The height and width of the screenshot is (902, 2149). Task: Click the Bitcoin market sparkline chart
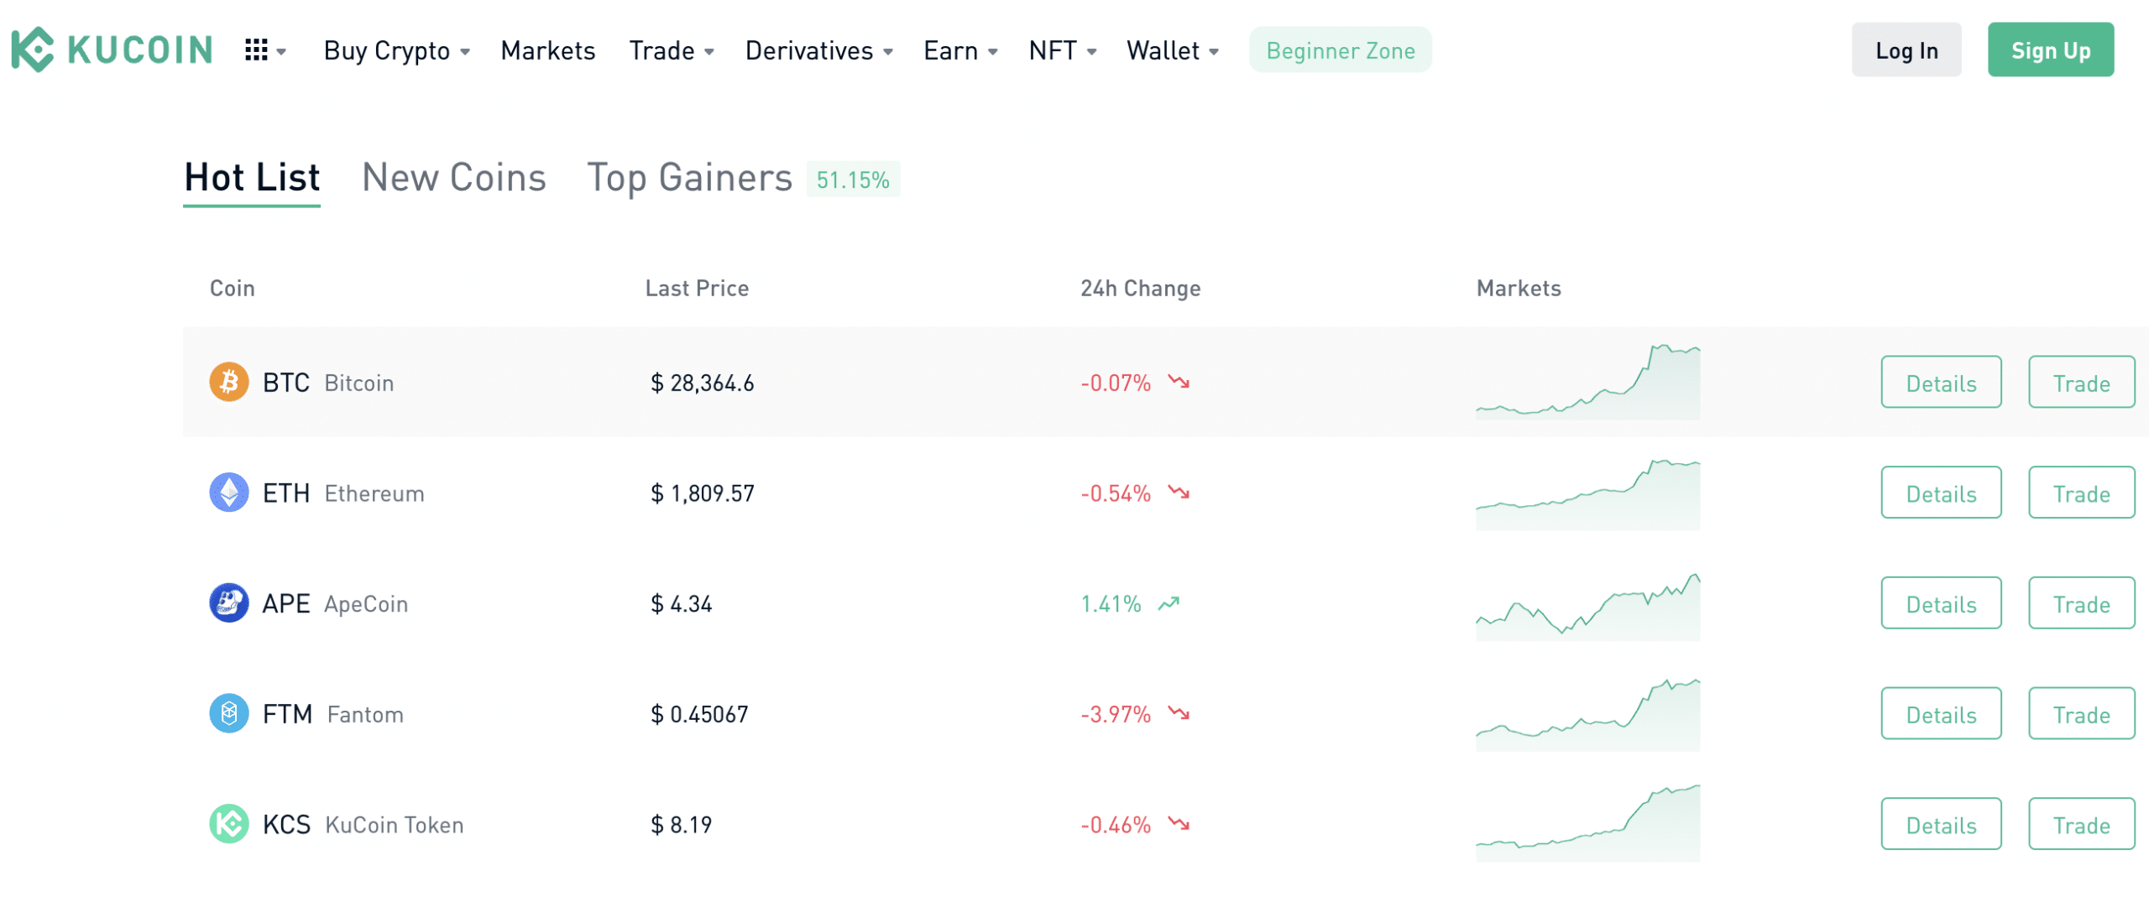point(1587,383)
